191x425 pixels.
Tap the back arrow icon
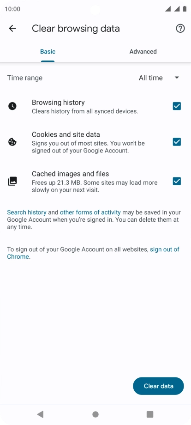click(x=12, y=29)
